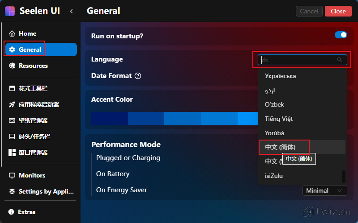Viewport: 358px width, 223px height.
Task: Pick the darkest navy accent color swatch
Action: pos(110,119)
